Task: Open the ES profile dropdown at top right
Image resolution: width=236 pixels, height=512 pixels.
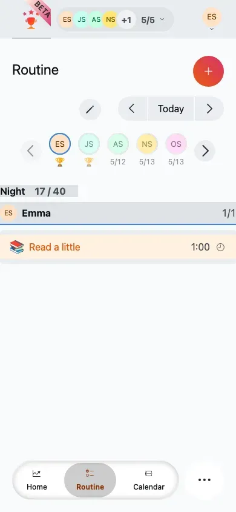Action: click(212, 19)
